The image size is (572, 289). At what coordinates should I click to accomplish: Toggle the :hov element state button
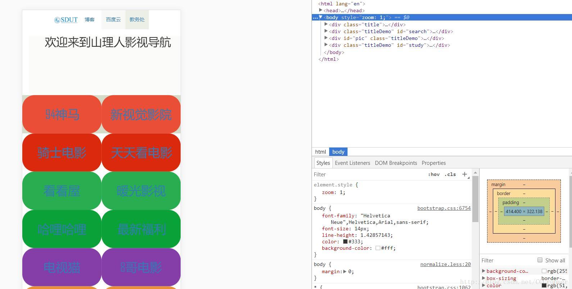click(x=434, y=175)
